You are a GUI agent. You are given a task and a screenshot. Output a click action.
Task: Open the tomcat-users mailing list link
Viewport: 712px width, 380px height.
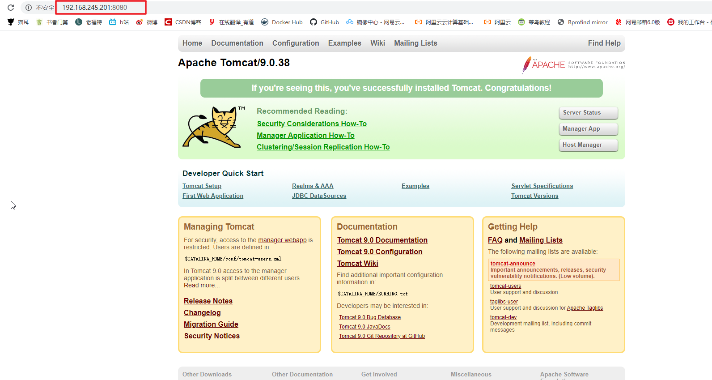pyautogui.click(x=505, y=286)
